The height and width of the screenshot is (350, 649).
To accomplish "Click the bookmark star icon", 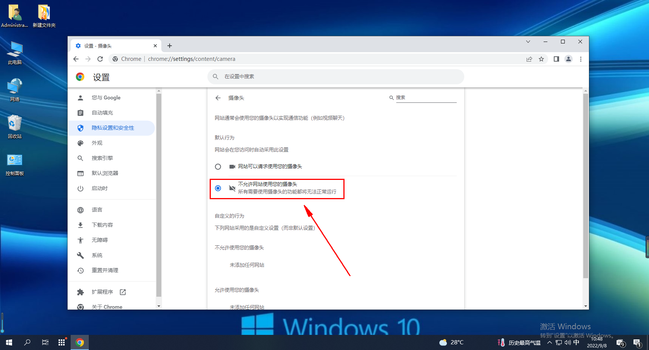I will point(541,59).
